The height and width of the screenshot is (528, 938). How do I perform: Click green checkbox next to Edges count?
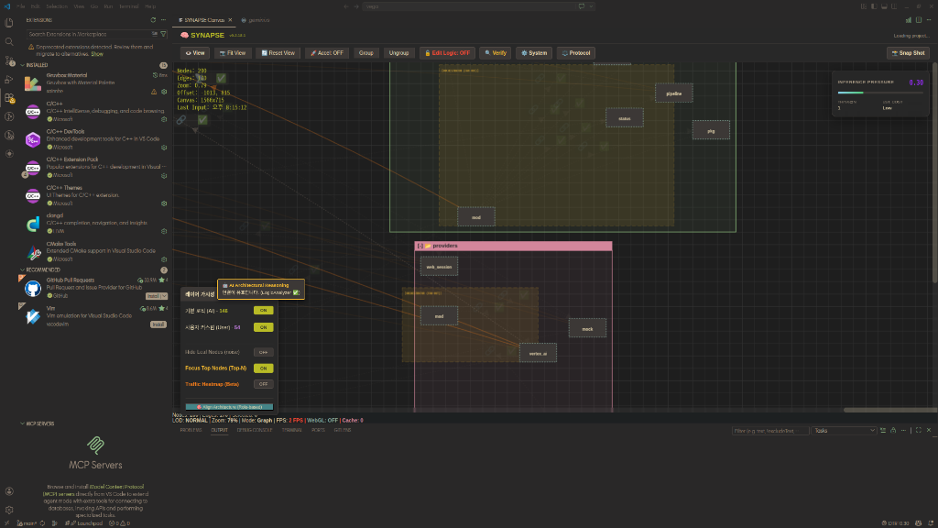[221, 78]
